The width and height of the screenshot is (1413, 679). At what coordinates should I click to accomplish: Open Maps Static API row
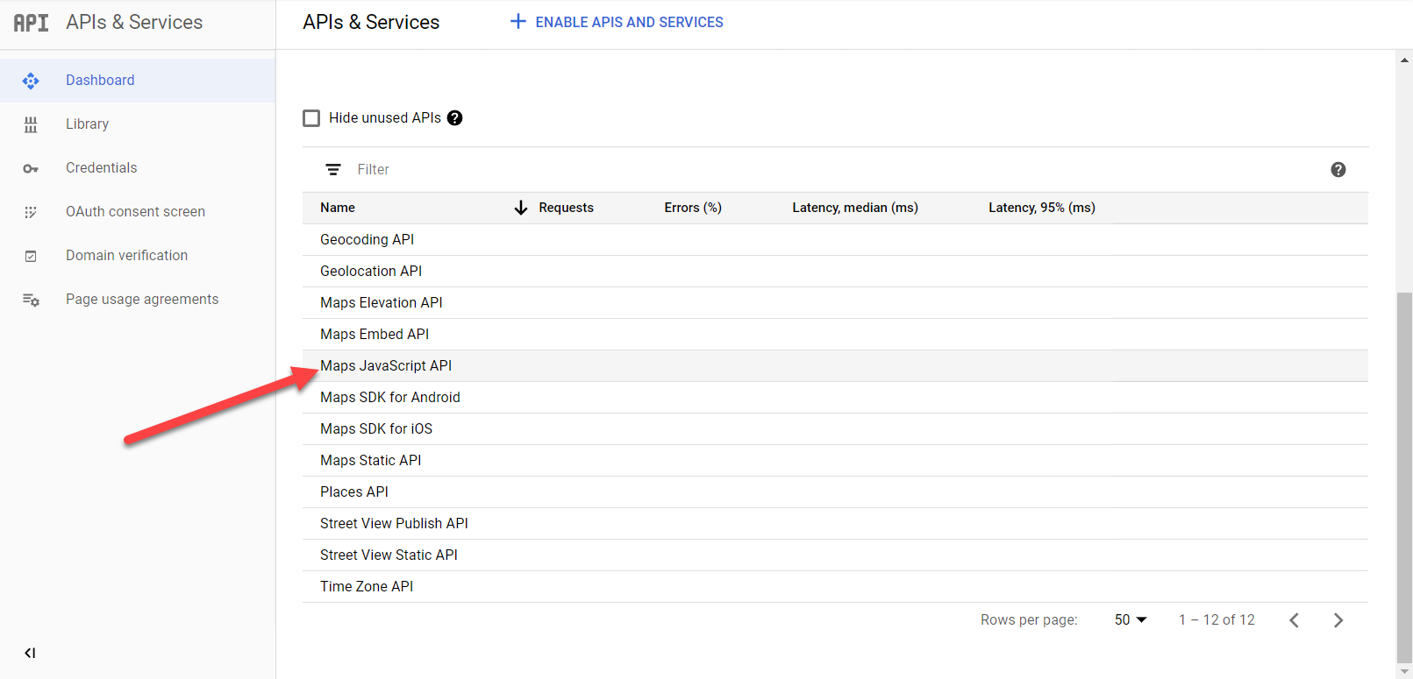coord(835,461)
